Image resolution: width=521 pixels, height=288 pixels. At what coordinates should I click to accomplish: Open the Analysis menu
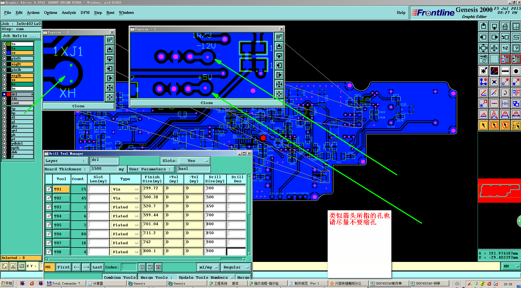69,12
